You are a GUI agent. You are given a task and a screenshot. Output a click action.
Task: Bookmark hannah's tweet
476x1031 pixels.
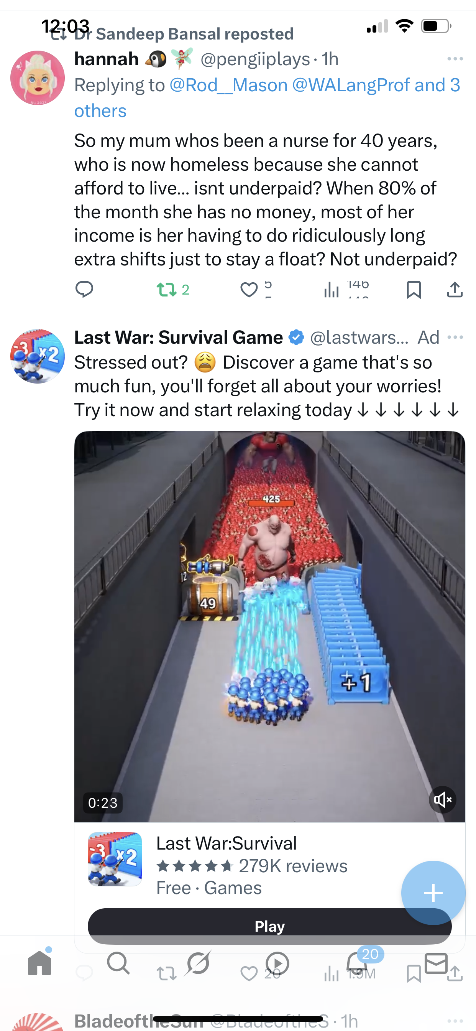[414, 289]
